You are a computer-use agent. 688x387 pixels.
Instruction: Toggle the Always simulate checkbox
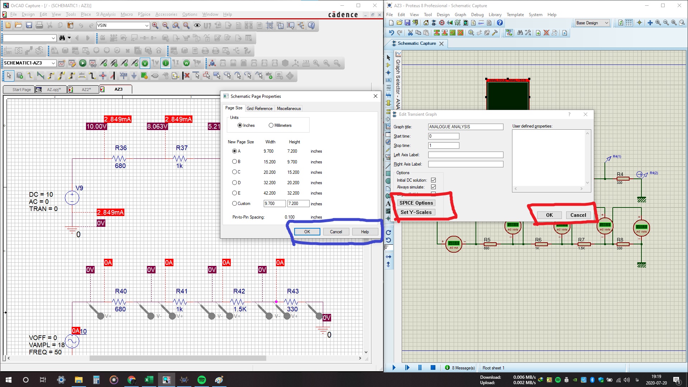coord(433,187)
